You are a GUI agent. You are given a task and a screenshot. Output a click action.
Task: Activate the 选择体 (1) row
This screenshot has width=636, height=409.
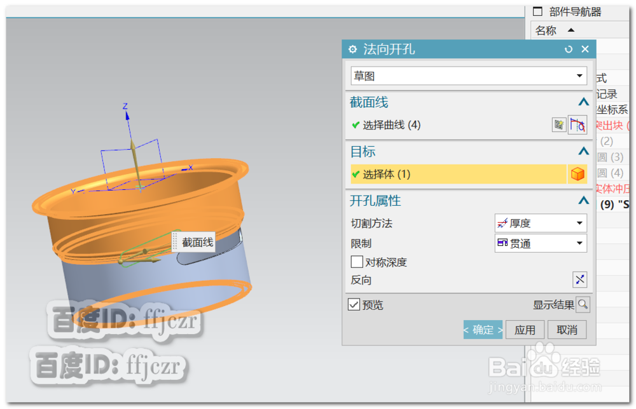458,174
